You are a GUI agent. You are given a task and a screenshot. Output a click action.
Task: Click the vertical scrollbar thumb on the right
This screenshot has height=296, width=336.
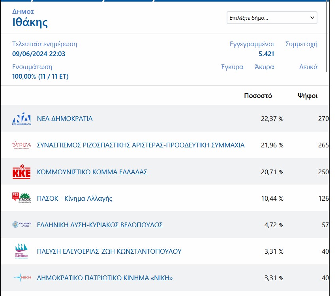327,36
